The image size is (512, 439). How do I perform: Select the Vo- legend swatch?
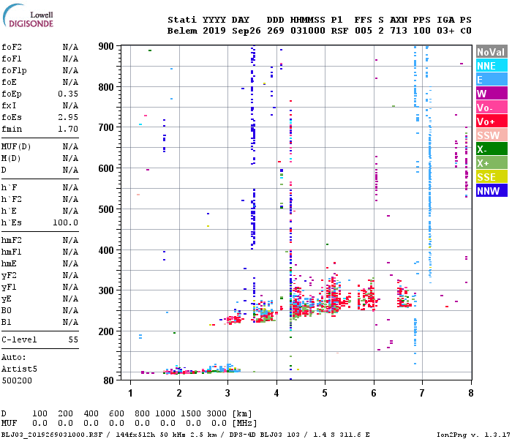point(492,108)
